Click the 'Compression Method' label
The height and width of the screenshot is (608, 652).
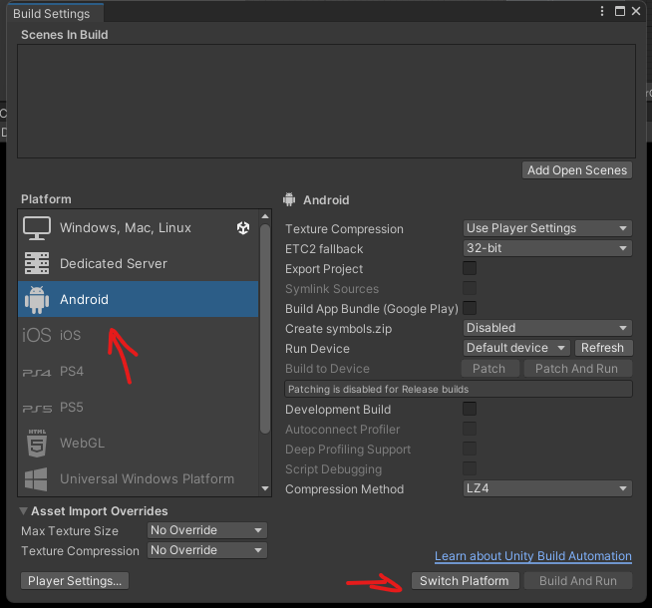344,489
